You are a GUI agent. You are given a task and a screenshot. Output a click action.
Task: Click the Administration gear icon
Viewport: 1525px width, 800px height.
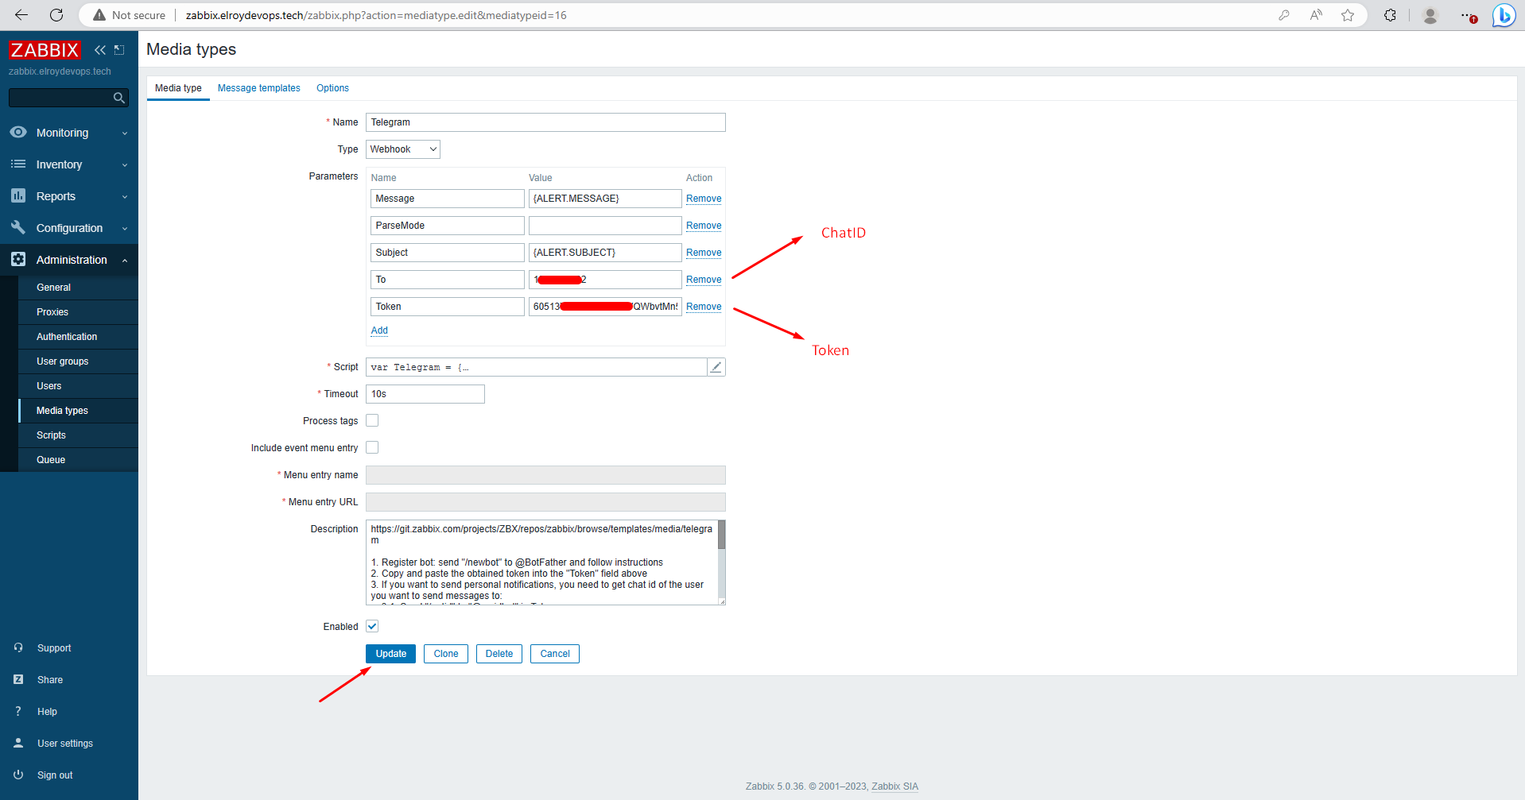click(x=18, y=259)
